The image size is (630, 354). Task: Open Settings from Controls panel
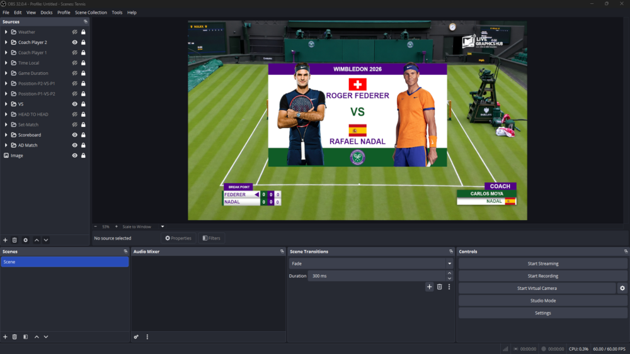(543, 313)
